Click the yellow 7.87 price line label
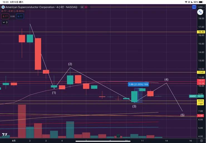This screenshot has height=143, width=206. click(x=200, y=104)
